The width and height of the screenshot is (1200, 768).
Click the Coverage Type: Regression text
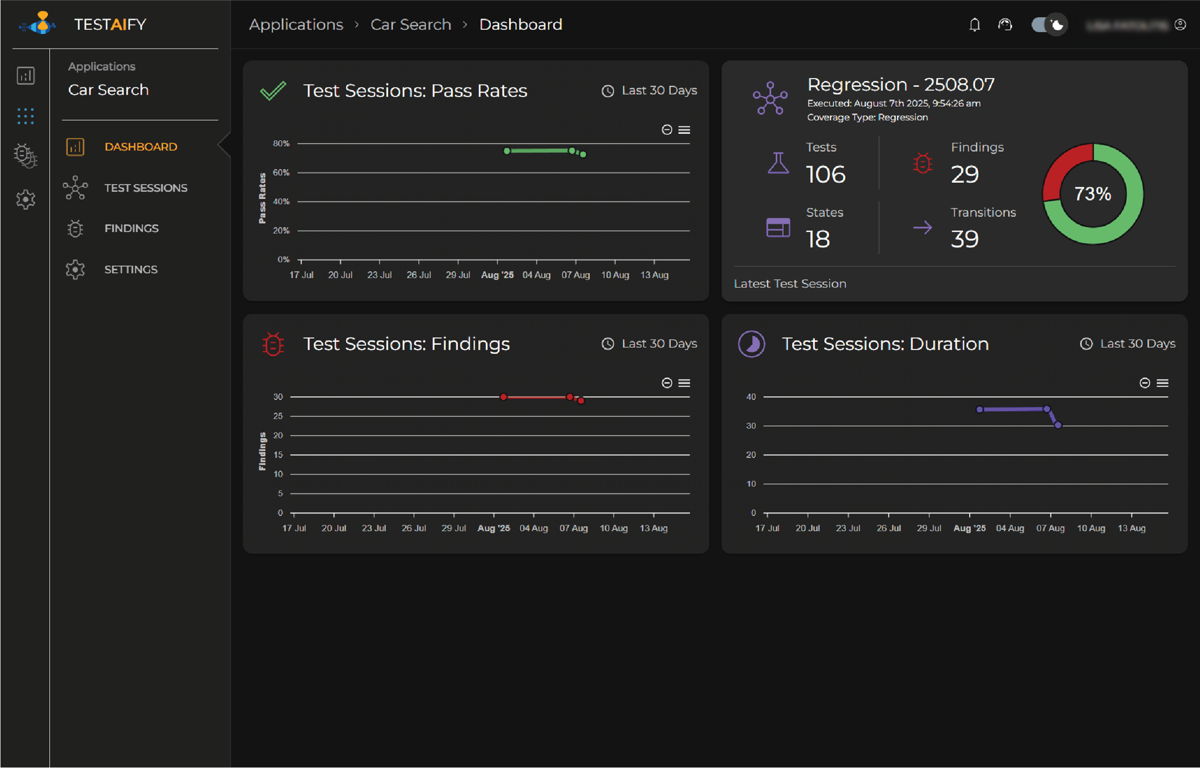867,118
